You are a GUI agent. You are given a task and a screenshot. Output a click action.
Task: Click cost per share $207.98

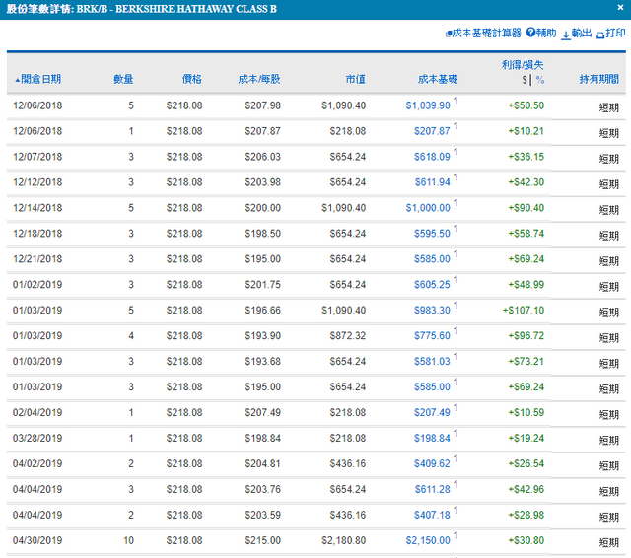click(x=263, y=105)
